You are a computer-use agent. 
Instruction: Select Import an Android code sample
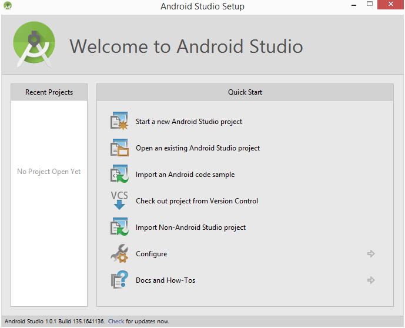point(185,175)
